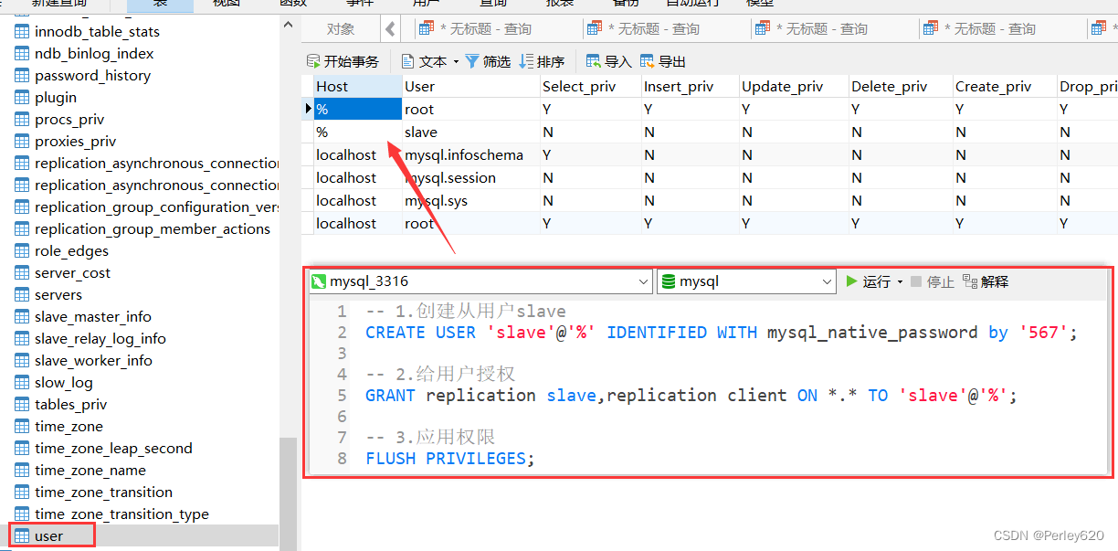Screen dimensions: 1118x551
Task: Select the 'mysql.sys' user cell
Action: 471,200
